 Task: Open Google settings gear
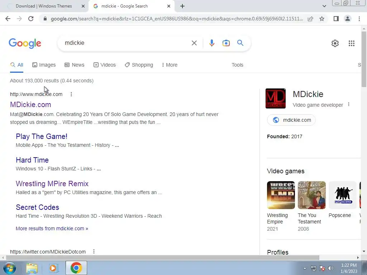(x=335, y=43)
